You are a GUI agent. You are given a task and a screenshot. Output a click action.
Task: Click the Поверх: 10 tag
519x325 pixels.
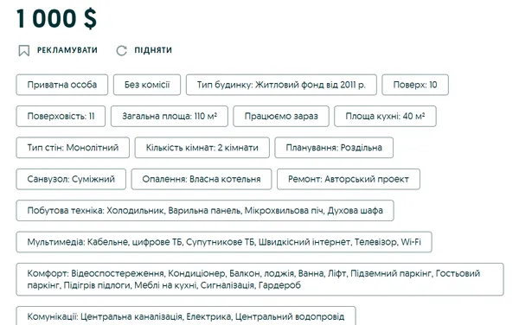415,85
